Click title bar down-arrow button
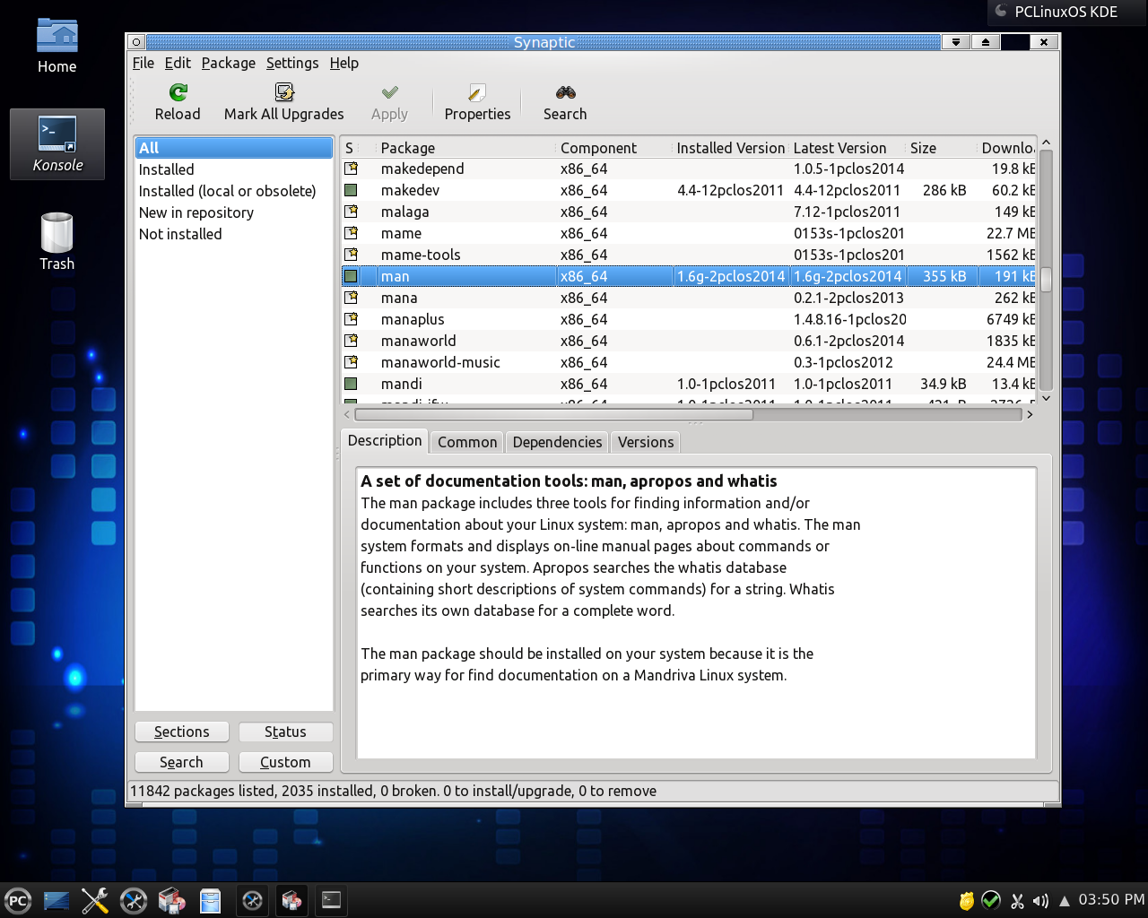Viewport: 1148px width, 918px height. point(955,42)
